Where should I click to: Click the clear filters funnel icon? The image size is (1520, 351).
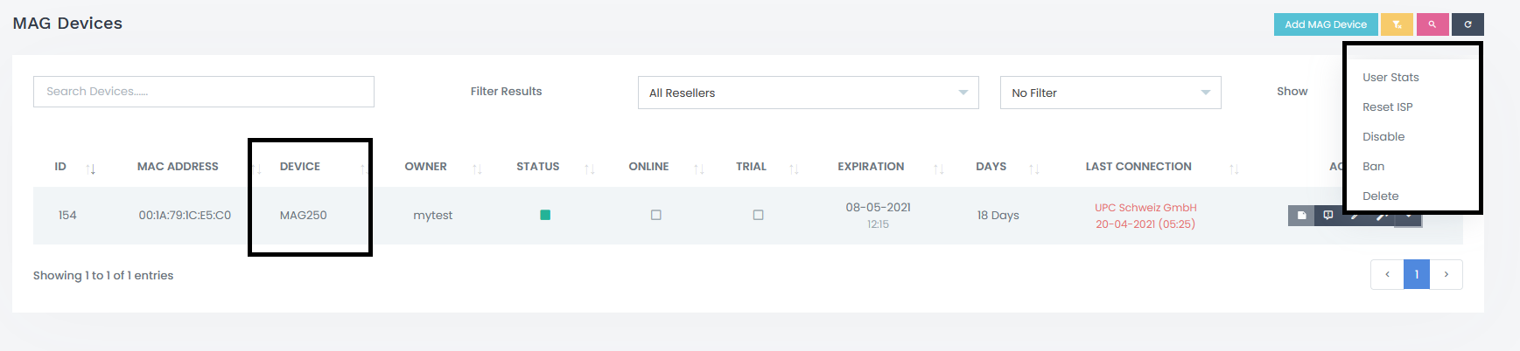click(1397, 24)
